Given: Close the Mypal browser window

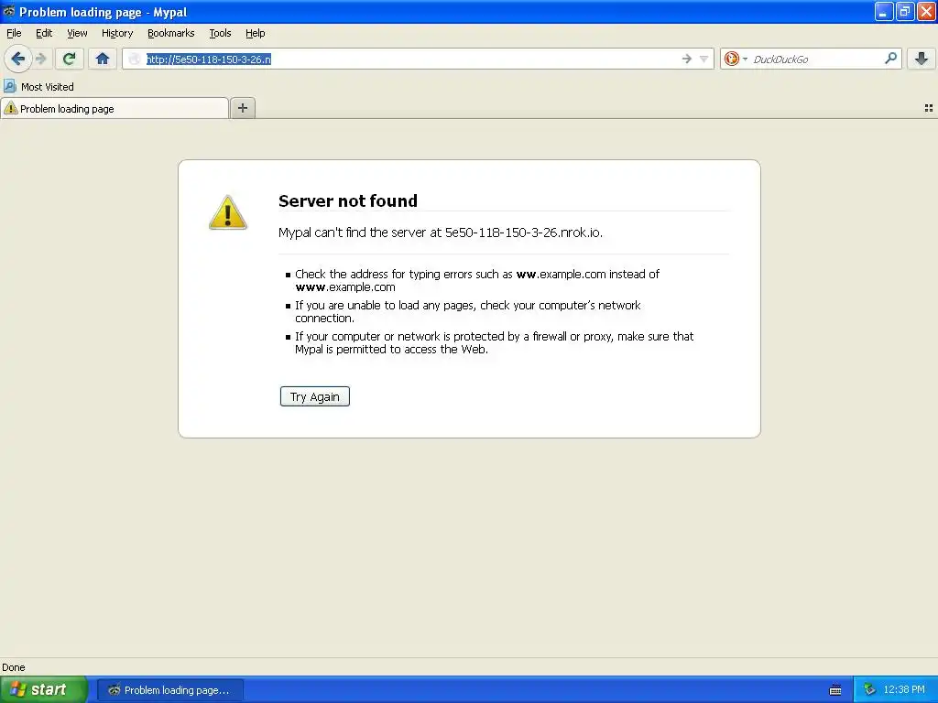Looking at the screenshot, I should (927, 11).
